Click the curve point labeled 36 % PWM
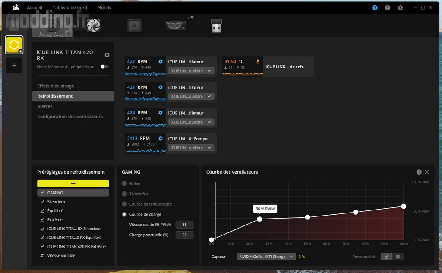Viewport: 442px width, 273px height. tap(259, 219)
